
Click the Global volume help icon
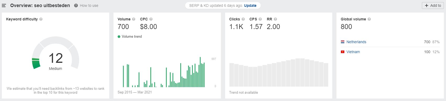tap(369, 19)
